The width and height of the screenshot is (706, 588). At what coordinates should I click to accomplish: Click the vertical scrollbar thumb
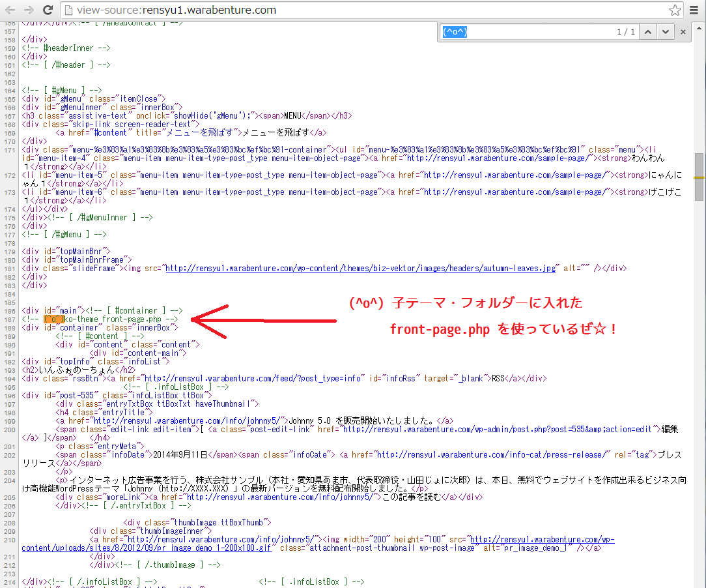[699, 177]
